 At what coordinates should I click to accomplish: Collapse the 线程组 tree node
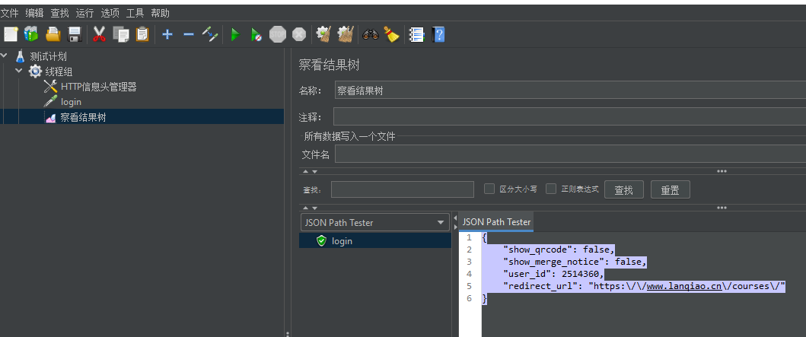click(19, 71)
